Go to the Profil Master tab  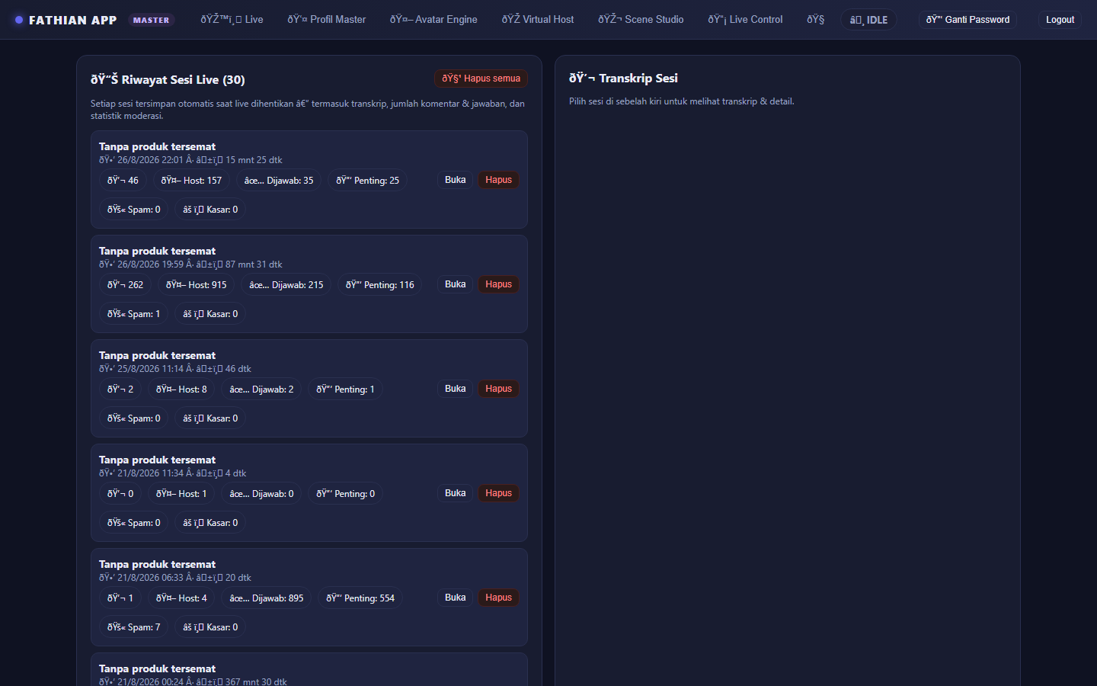pos(326,20)
